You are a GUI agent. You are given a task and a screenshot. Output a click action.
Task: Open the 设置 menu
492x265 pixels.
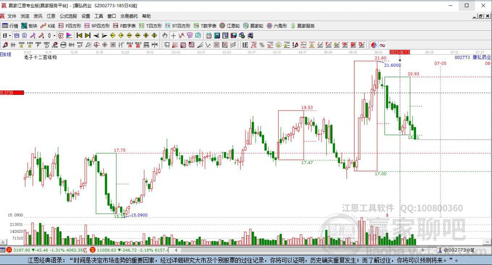click(86, 16)
